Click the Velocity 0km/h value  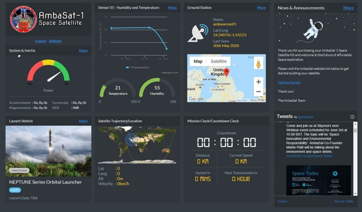(122, 184)
